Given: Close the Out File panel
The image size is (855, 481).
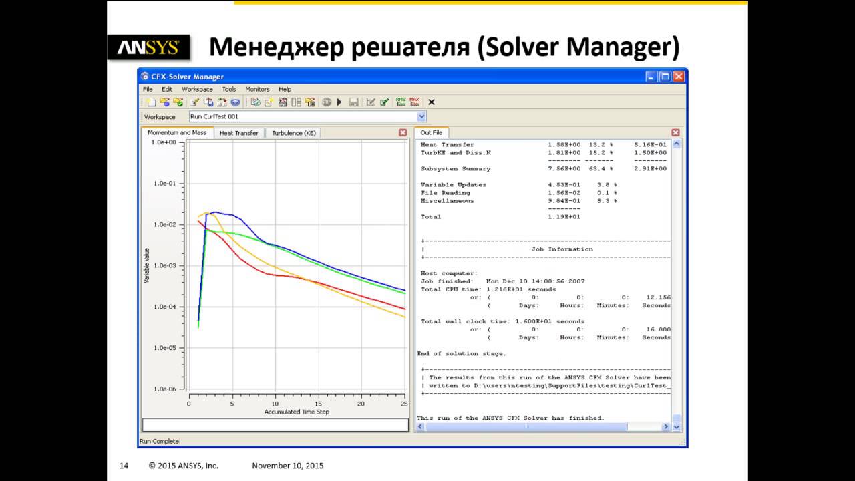Looking at the screenshot, I should [675, 132].
